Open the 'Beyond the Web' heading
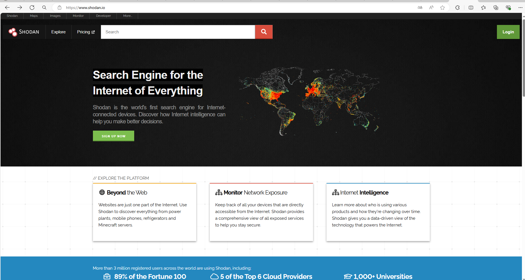The width and height of the screenshot is (525, 280). (127, 193)
